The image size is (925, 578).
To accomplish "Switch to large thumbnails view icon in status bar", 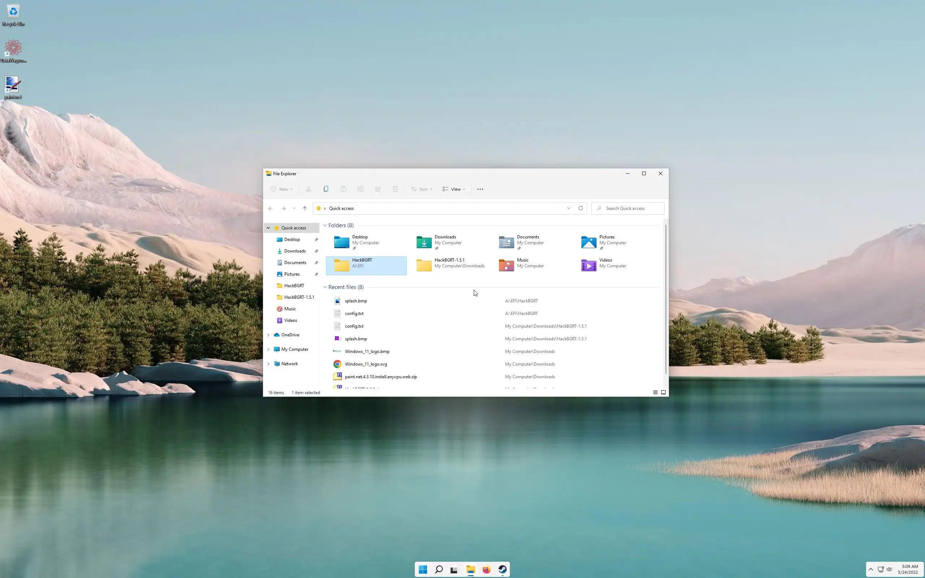I will [x=663, y=392].
